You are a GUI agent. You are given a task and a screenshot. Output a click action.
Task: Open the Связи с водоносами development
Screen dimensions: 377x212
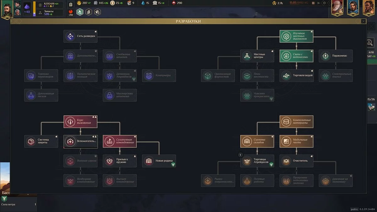[x=297, y=56]
